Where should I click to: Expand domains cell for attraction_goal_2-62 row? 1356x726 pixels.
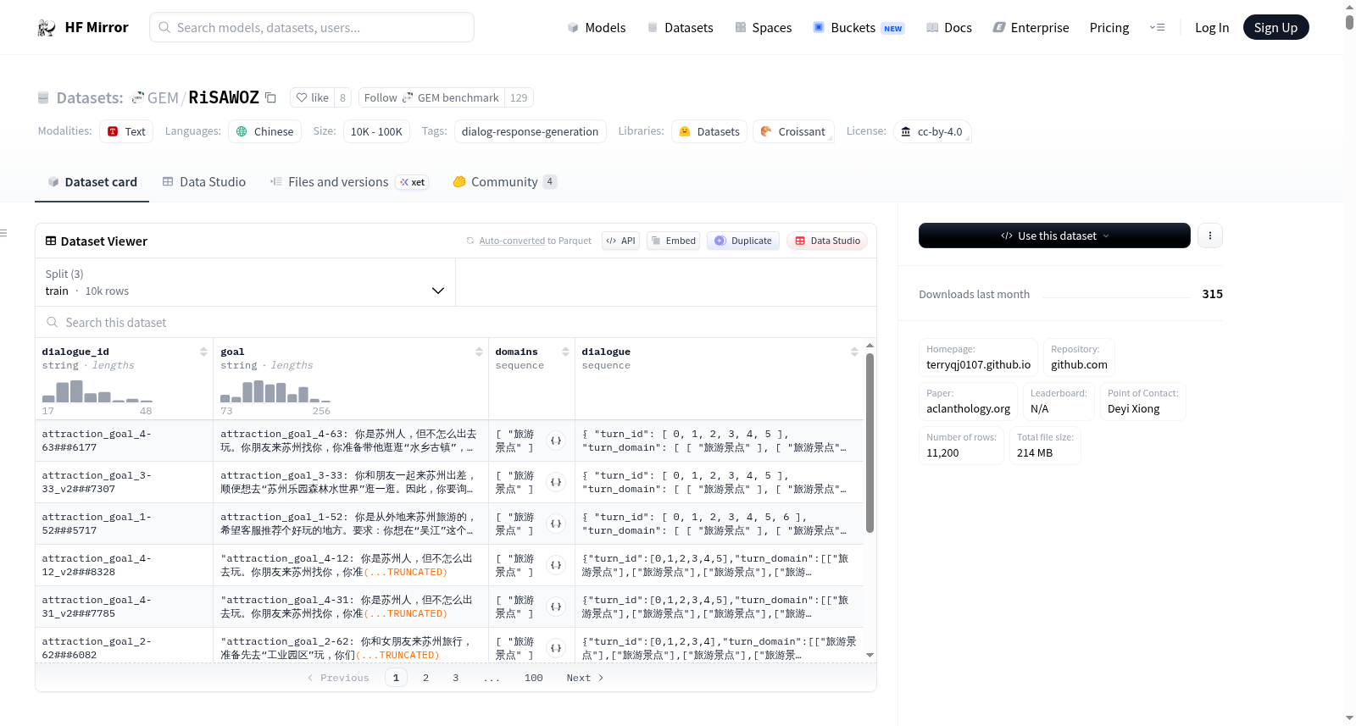[x=556, y=648]
